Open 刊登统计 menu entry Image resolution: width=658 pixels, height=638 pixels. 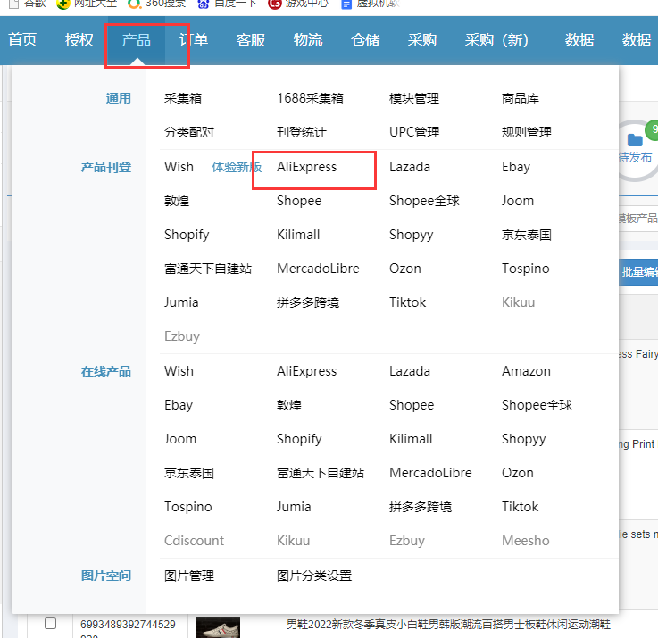(302, 132)
